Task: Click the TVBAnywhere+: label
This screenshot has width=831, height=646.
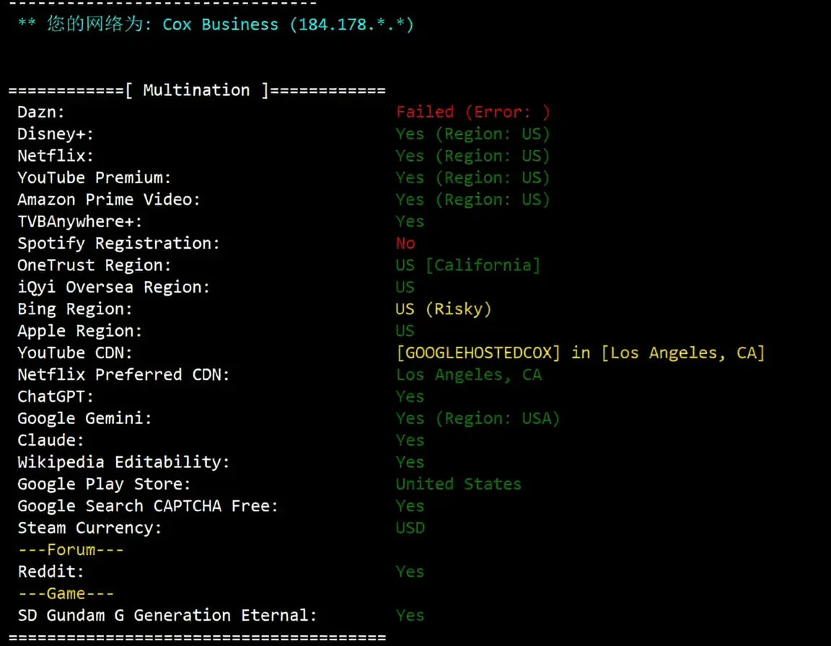Action: click(80, 221)
